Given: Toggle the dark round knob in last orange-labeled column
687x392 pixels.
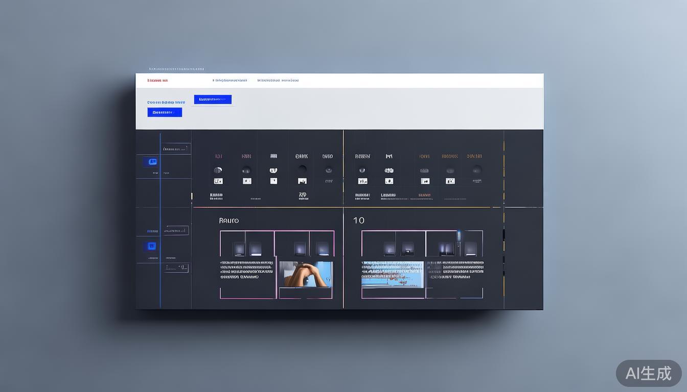Looking at the screenshot, I should coord(476,169).
